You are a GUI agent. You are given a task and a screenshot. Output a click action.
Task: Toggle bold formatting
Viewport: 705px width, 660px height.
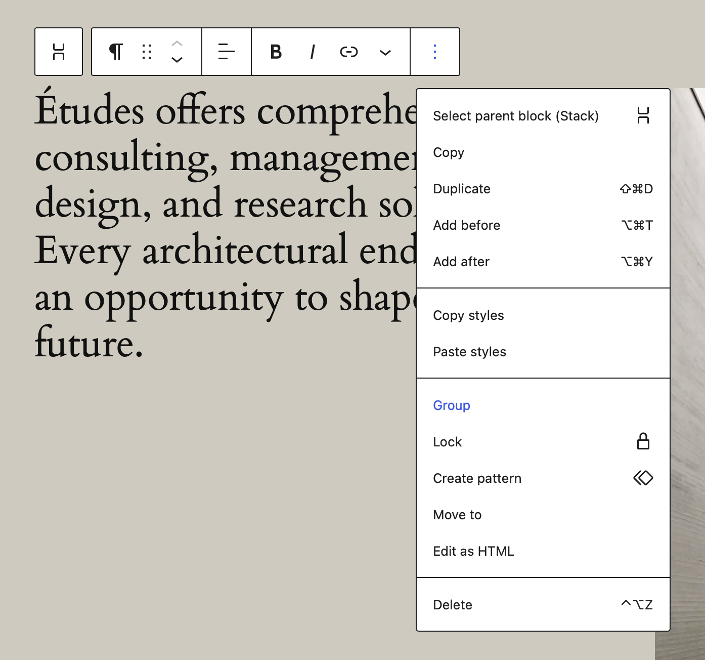(x=276, y=51)
